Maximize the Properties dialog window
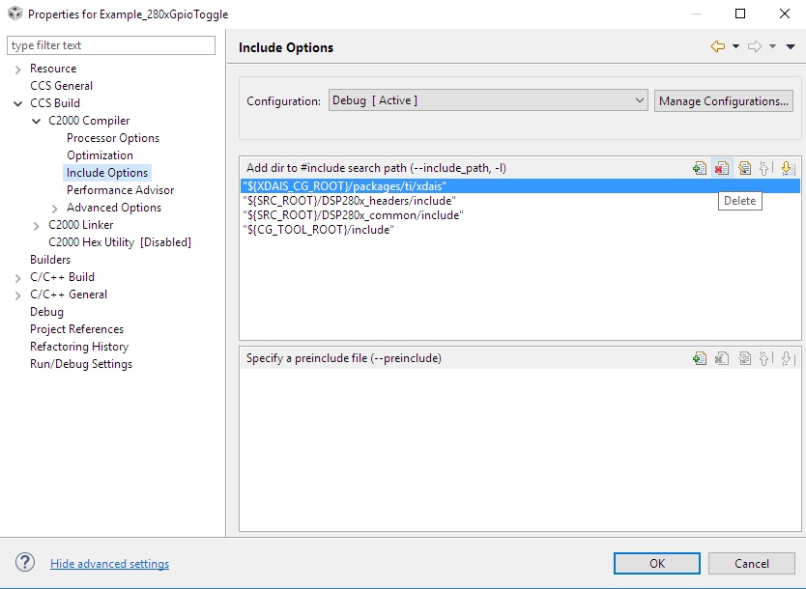 point(740,14)
